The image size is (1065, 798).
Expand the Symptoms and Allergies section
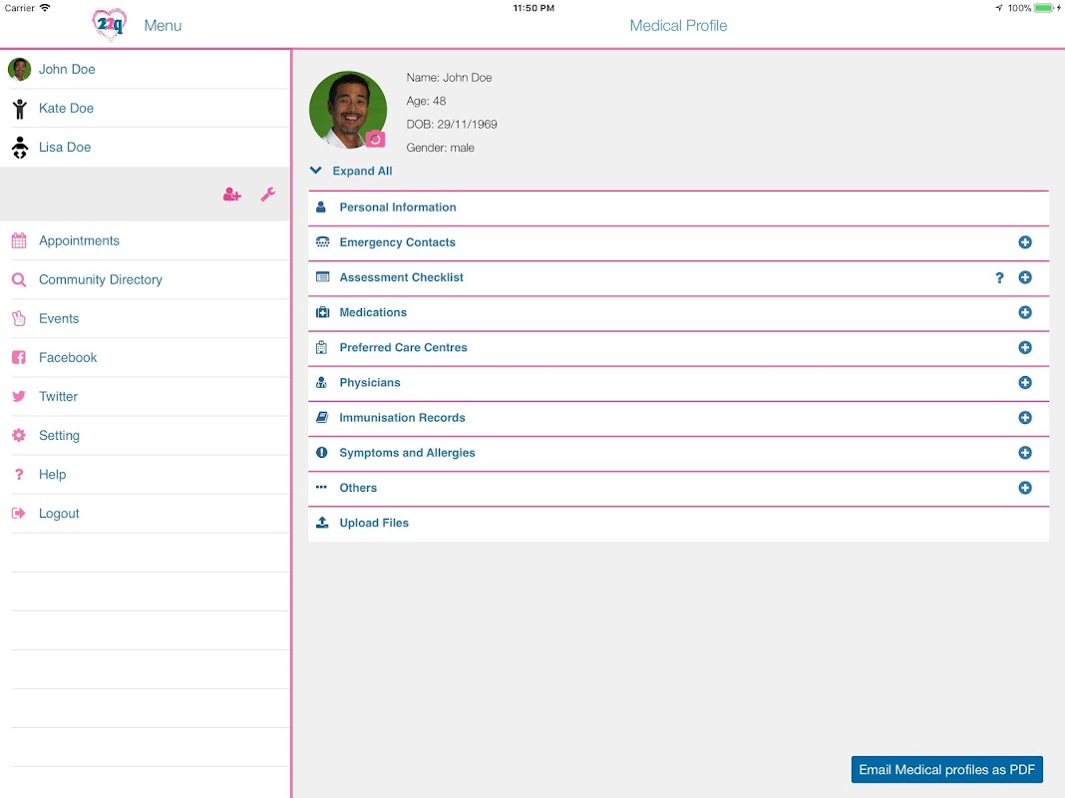click(678, 453)
